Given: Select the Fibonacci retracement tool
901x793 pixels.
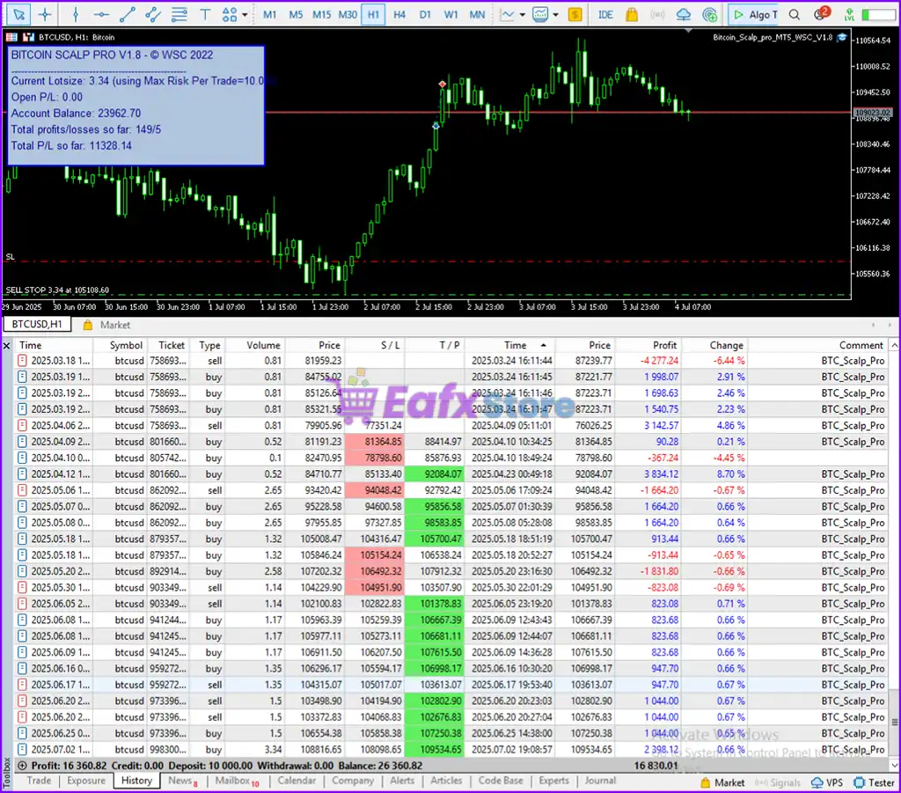Looking at the screenshot, I should coord(179,14).
